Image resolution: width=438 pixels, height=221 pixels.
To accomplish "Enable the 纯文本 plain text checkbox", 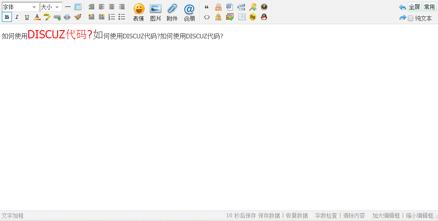I will click(411, 19).
